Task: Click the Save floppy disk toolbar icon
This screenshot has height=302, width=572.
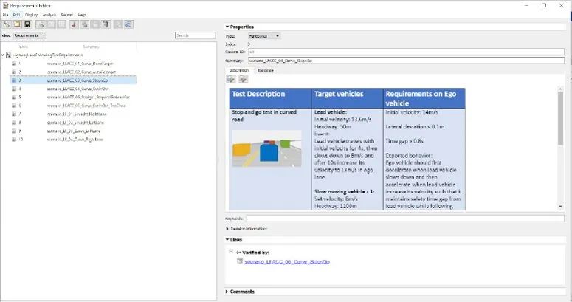Action: tap(27, 24)
